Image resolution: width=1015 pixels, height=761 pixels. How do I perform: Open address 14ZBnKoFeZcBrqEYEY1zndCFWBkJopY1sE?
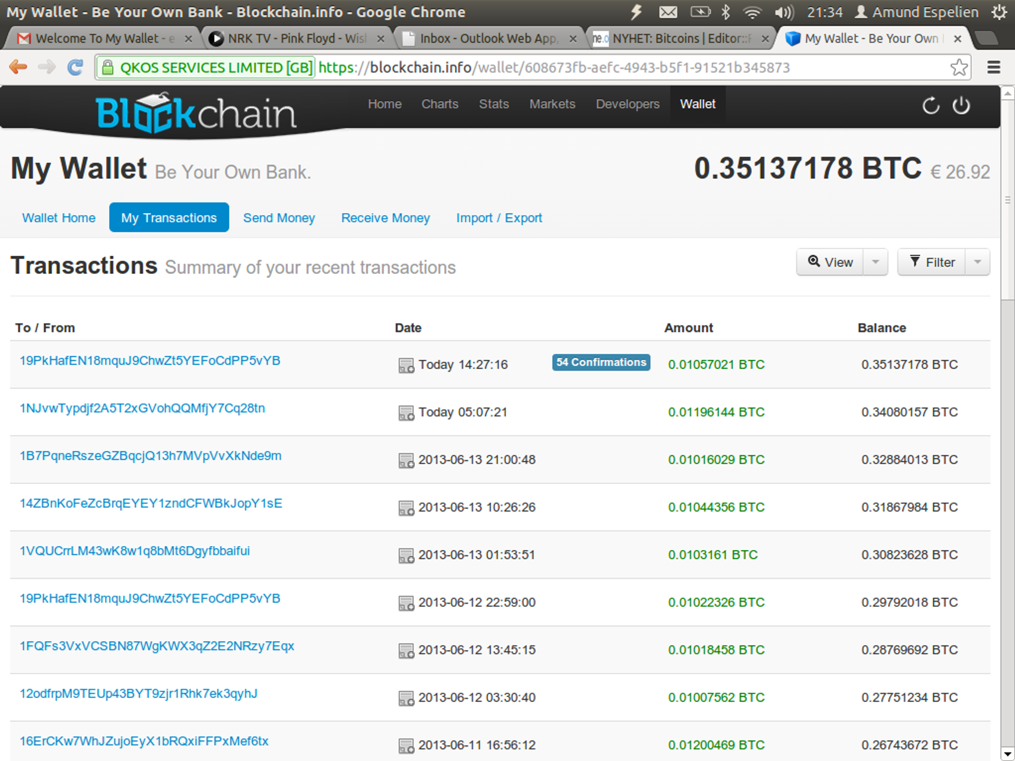click(151, 503)
